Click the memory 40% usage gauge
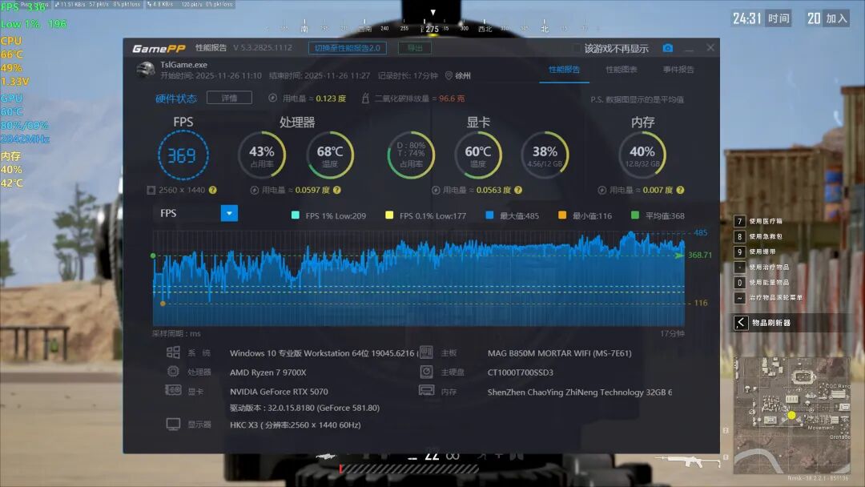 click(x=642, y=155)
